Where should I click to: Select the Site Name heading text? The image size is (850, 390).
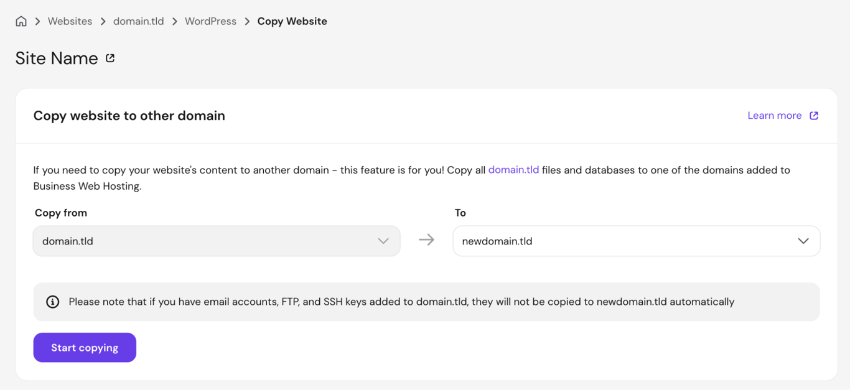[57, 58]
